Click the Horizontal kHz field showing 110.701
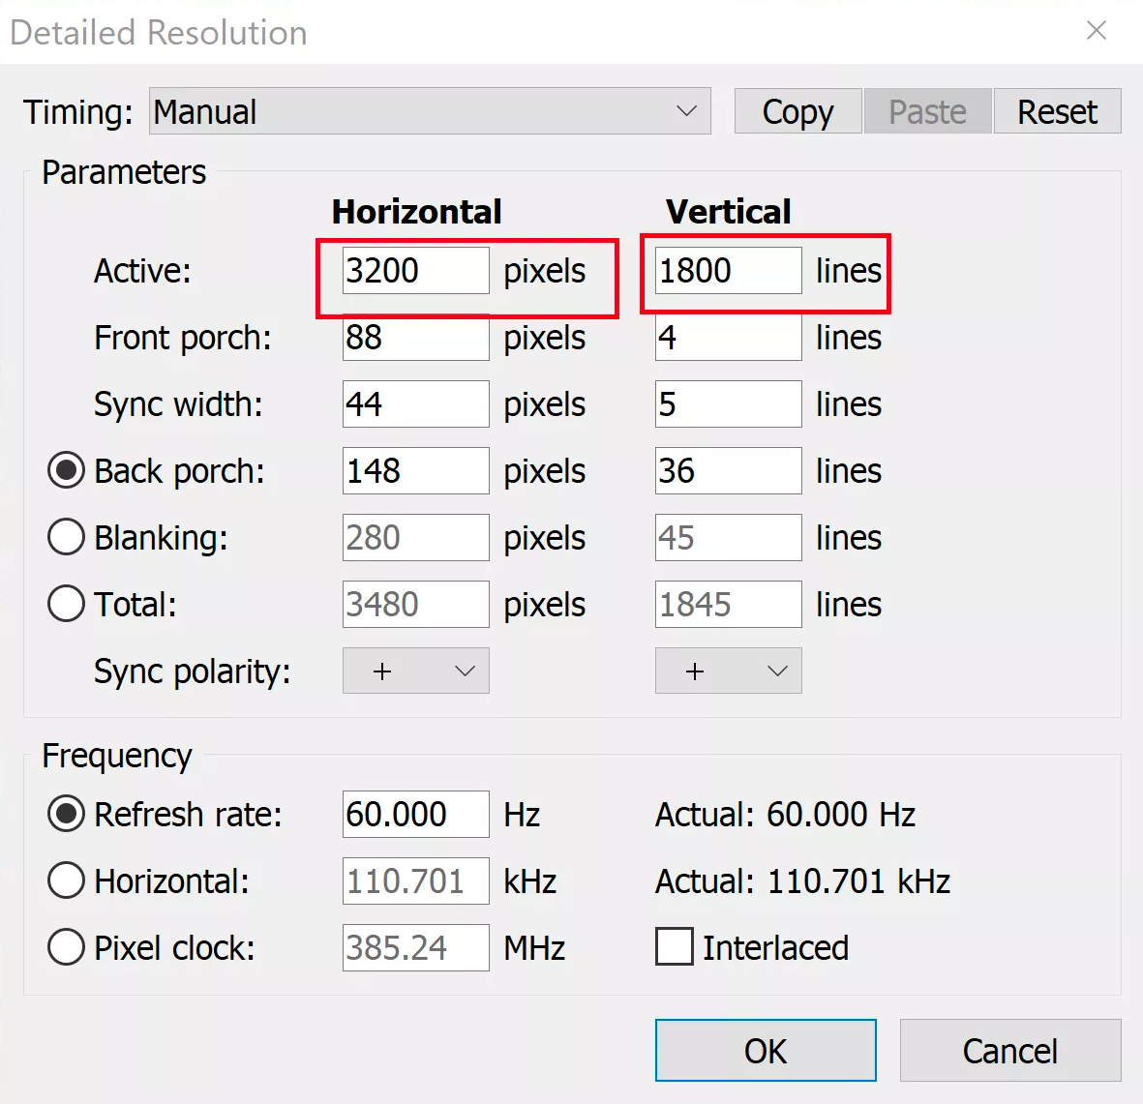The image size is (1143, 1104). [416, 880]
